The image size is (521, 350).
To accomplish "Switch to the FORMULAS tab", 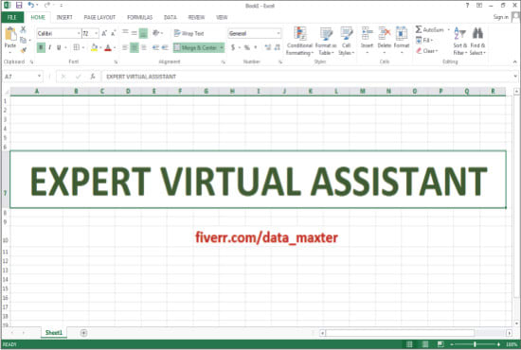I will [x=139, y=17].
